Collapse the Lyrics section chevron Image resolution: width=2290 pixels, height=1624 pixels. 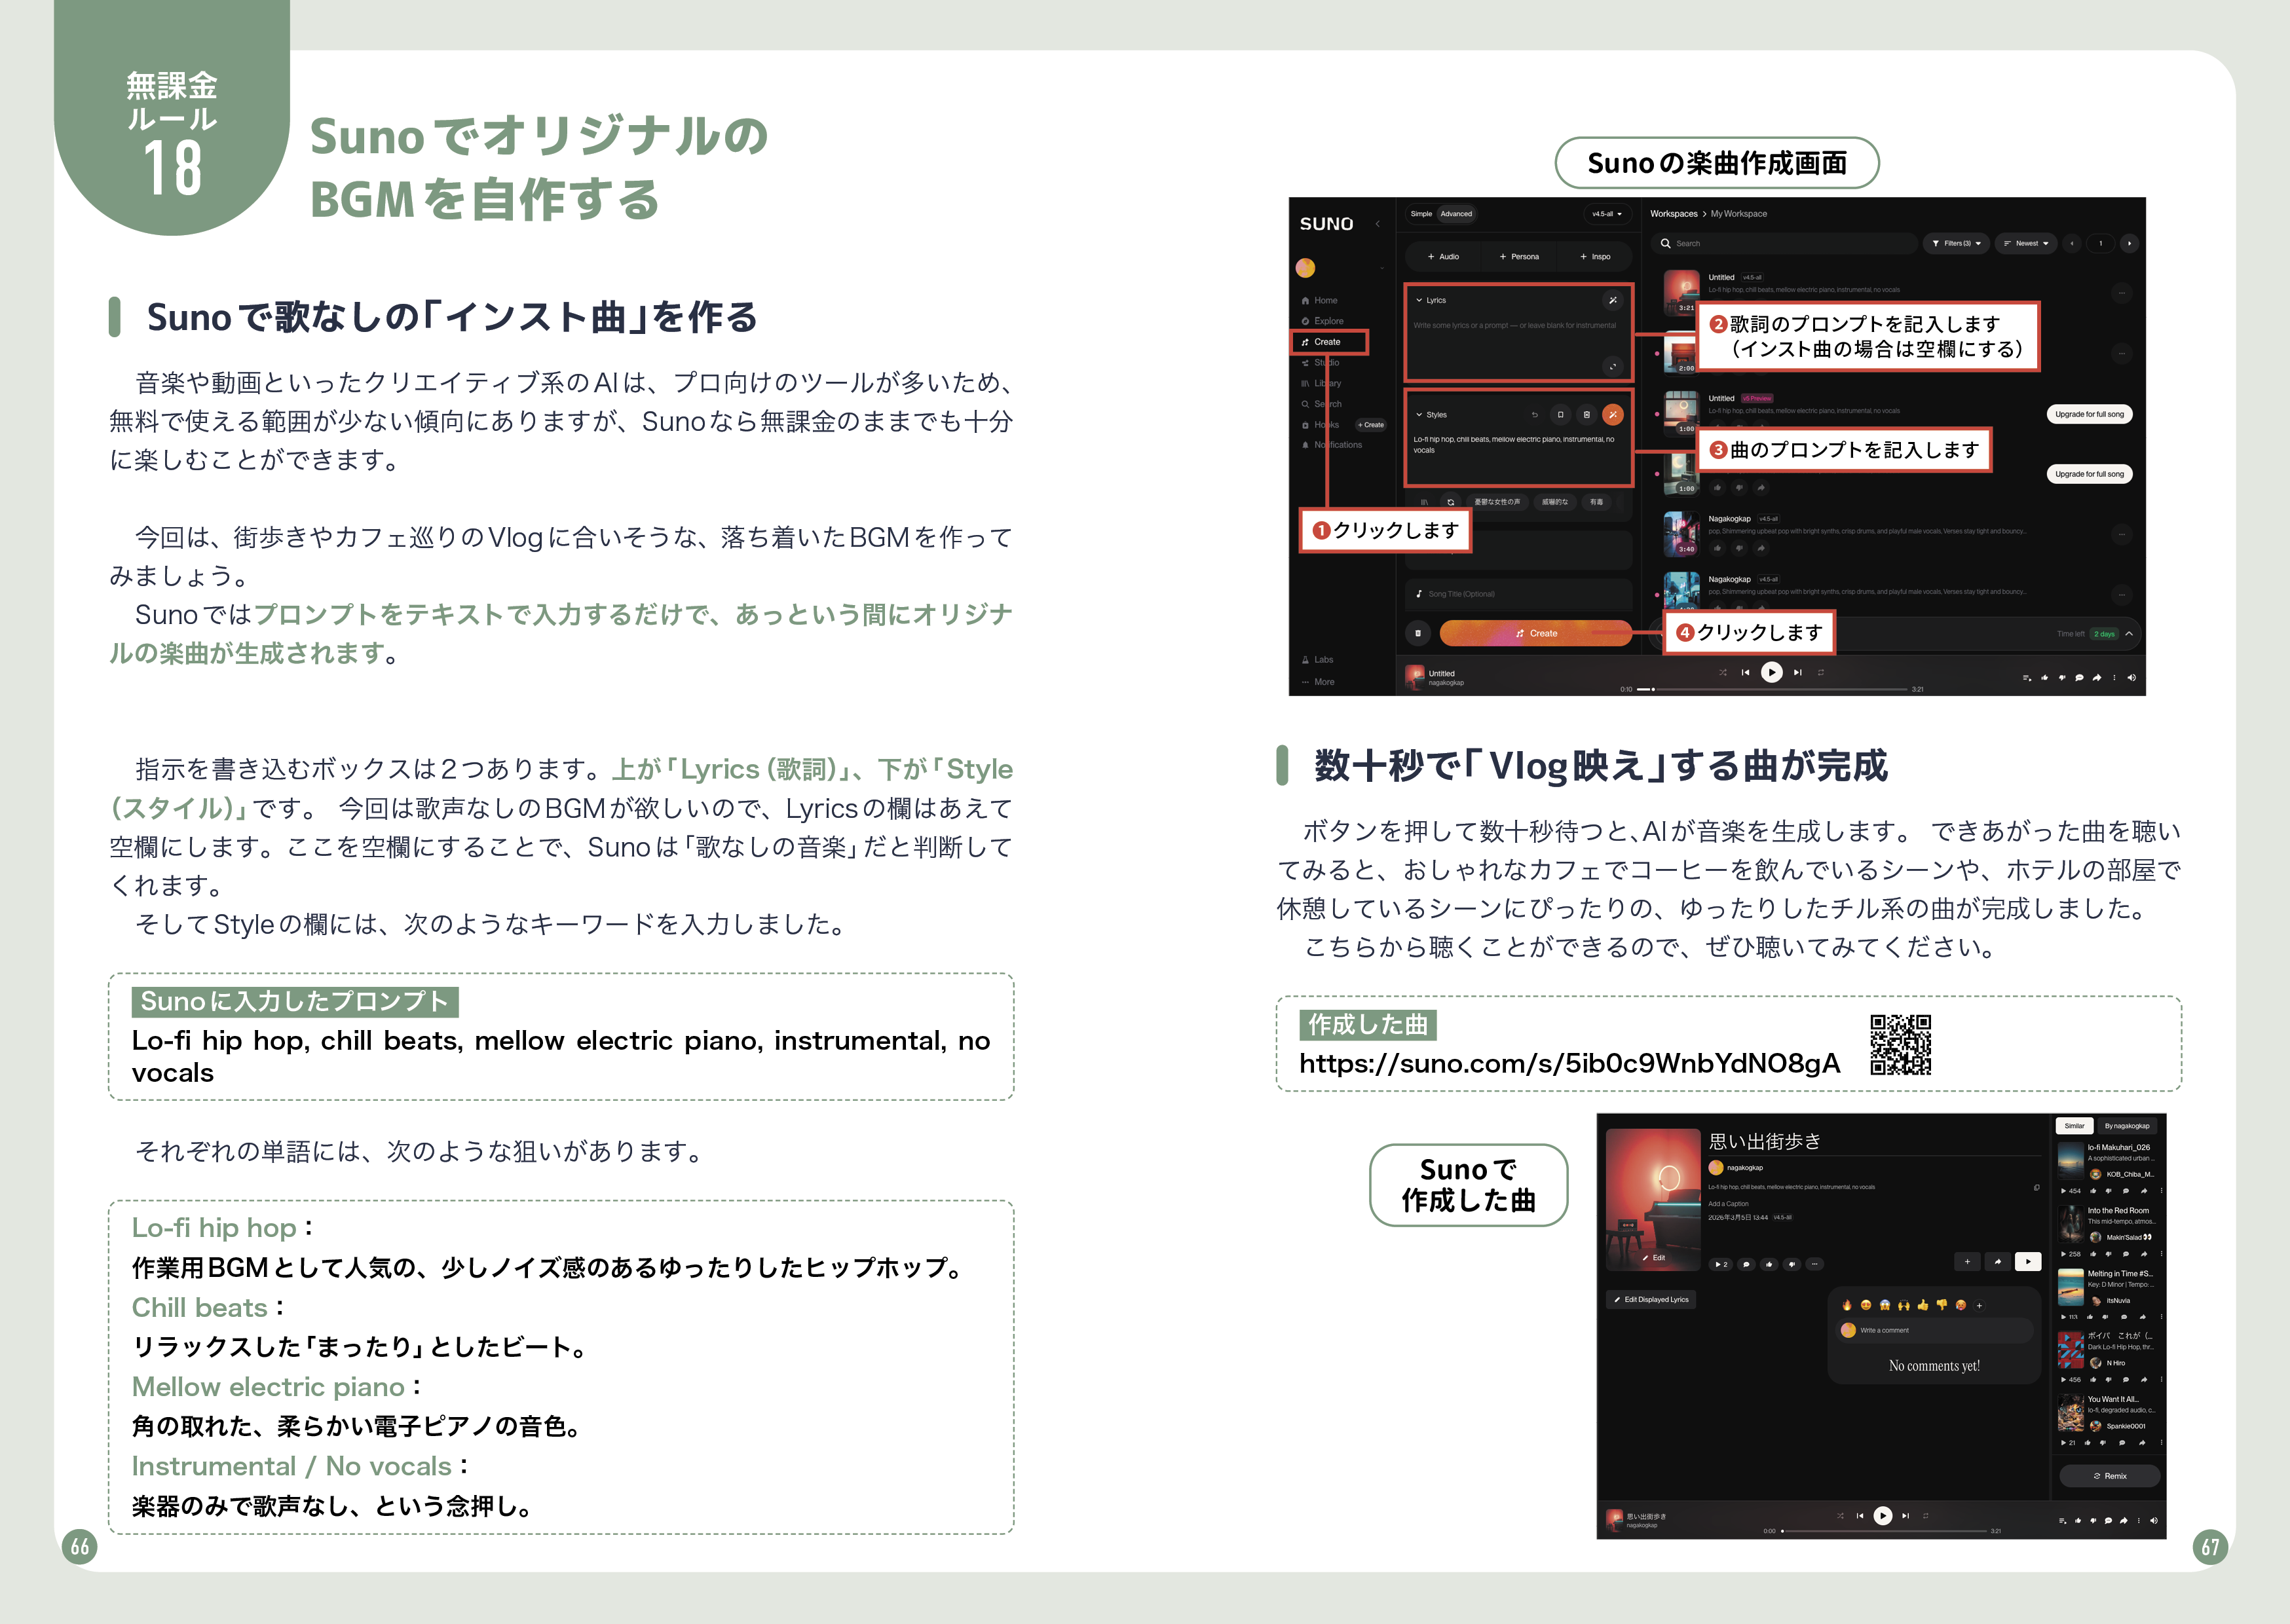point(1419,300)
